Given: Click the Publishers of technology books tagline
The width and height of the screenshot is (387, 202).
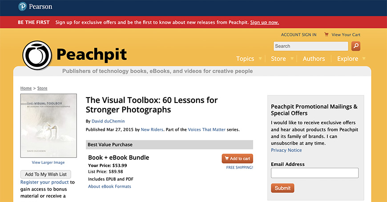Looking at the screenshot, I should tap(157, 71).
